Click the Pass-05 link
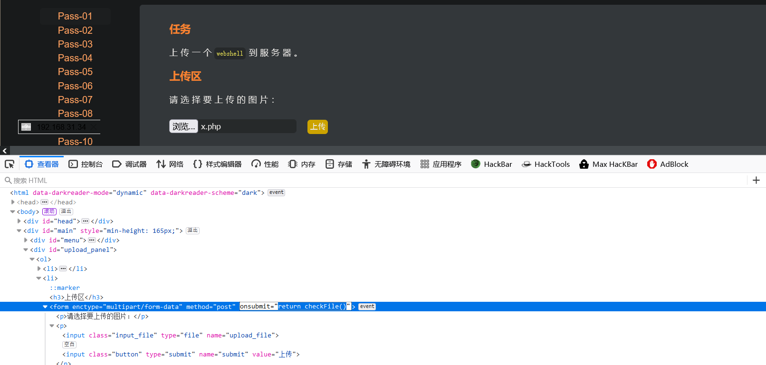The width and height of the screenshot is (766, 365). click(75, 72)
